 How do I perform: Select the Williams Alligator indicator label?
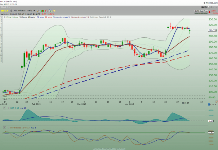click(x=27, y=17)
